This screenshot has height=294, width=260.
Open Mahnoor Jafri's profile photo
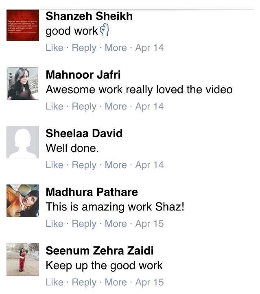(x=23, y=83)
